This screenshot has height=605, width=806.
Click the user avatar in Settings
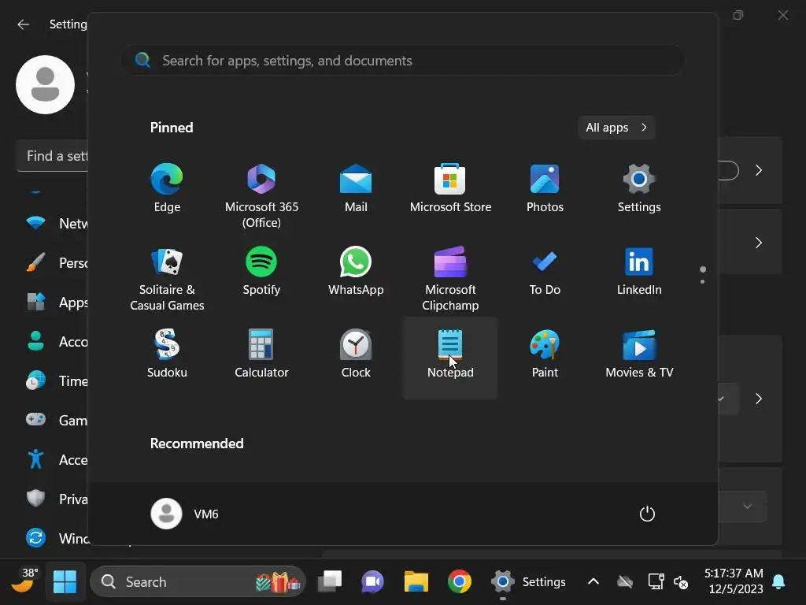[x=45, y=85]
